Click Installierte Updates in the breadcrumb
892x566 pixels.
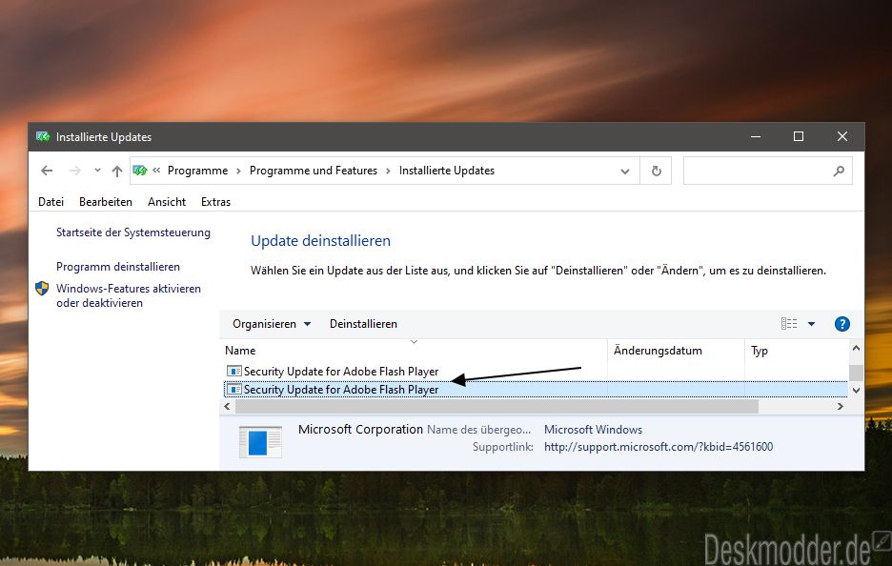coord(447,171)
